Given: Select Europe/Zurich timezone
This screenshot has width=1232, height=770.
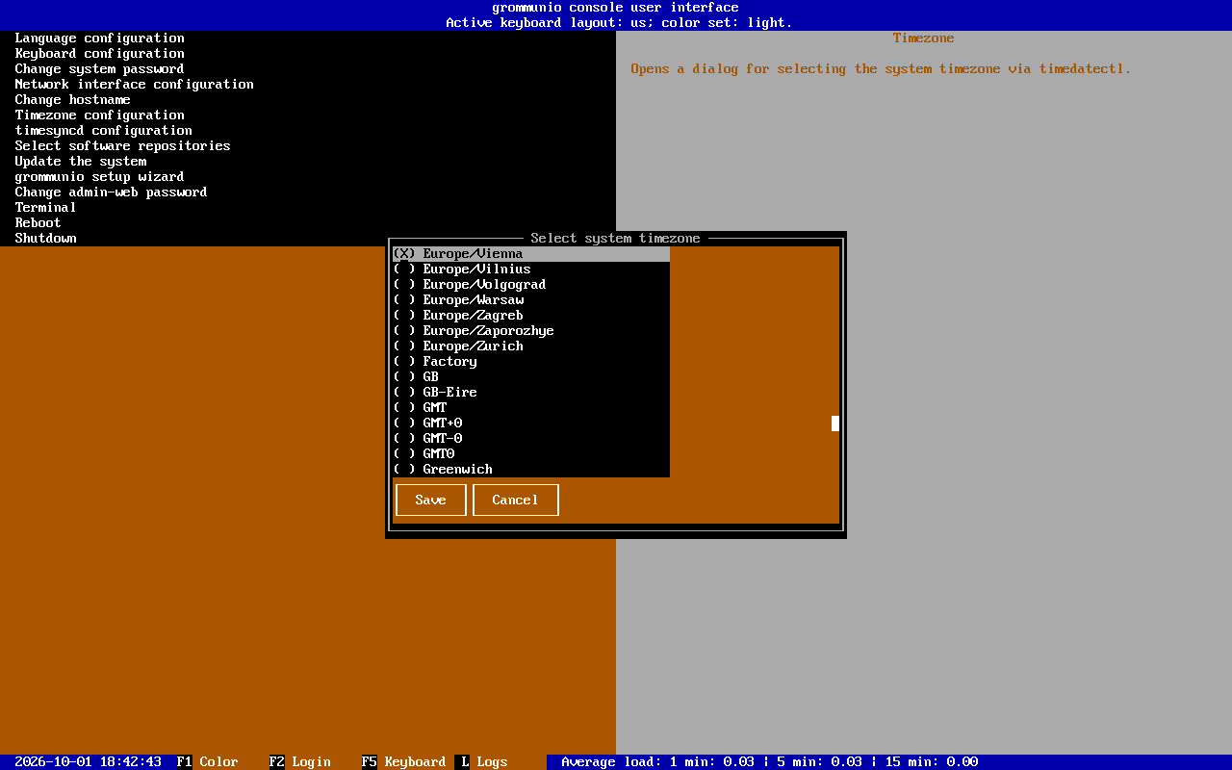Looking at the screenshot, I should coord(531,346).
